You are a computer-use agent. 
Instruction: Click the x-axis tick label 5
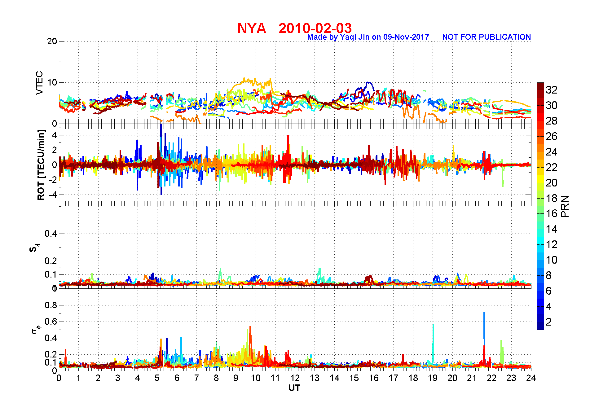[157, 378]
